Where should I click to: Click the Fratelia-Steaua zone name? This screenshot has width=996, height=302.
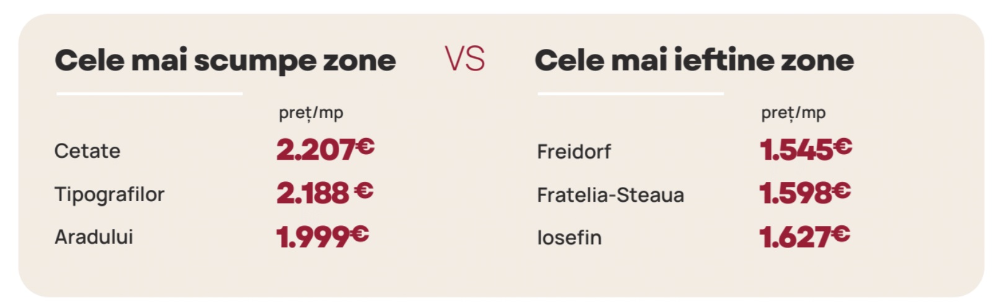(610, 195)
